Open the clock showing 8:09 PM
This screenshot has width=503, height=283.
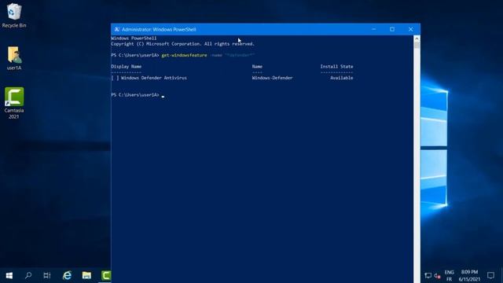click(x=469, y=276)
